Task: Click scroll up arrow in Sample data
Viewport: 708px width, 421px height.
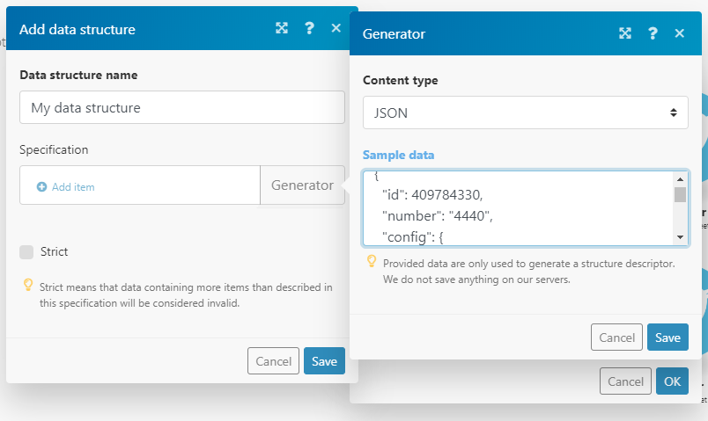Action: coord(680,179)
